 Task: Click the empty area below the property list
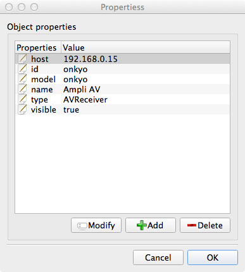tap(122, 163)
